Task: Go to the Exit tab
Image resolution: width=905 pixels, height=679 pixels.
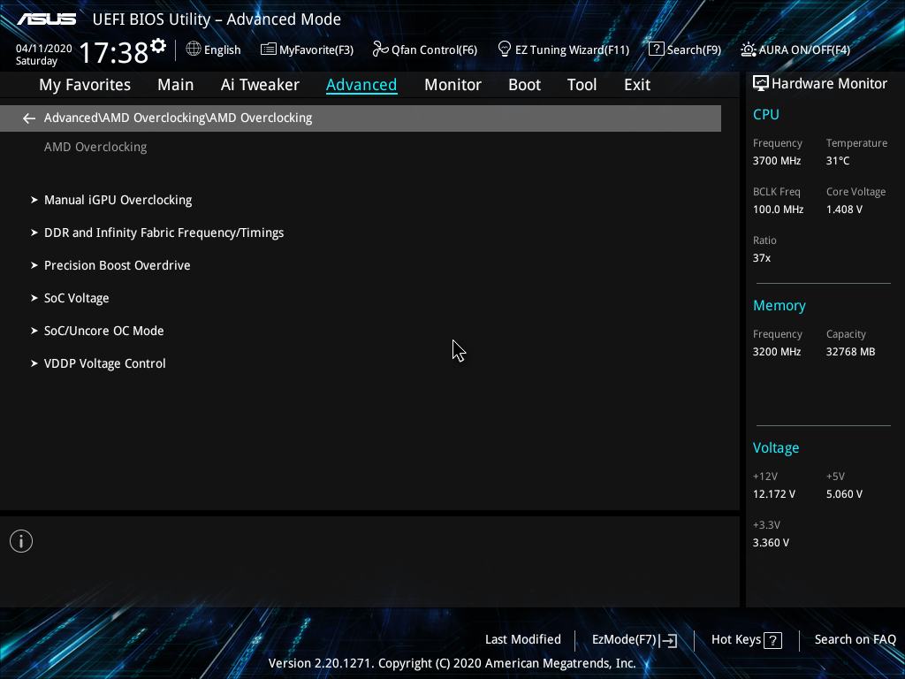Action: point(637,85)
